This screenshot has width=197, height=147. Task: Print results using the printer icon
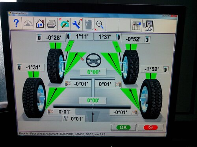coord(52,24)
